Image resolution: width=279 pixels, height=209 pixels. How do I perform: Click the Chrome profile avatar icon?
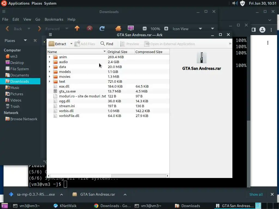pos(262,30)
